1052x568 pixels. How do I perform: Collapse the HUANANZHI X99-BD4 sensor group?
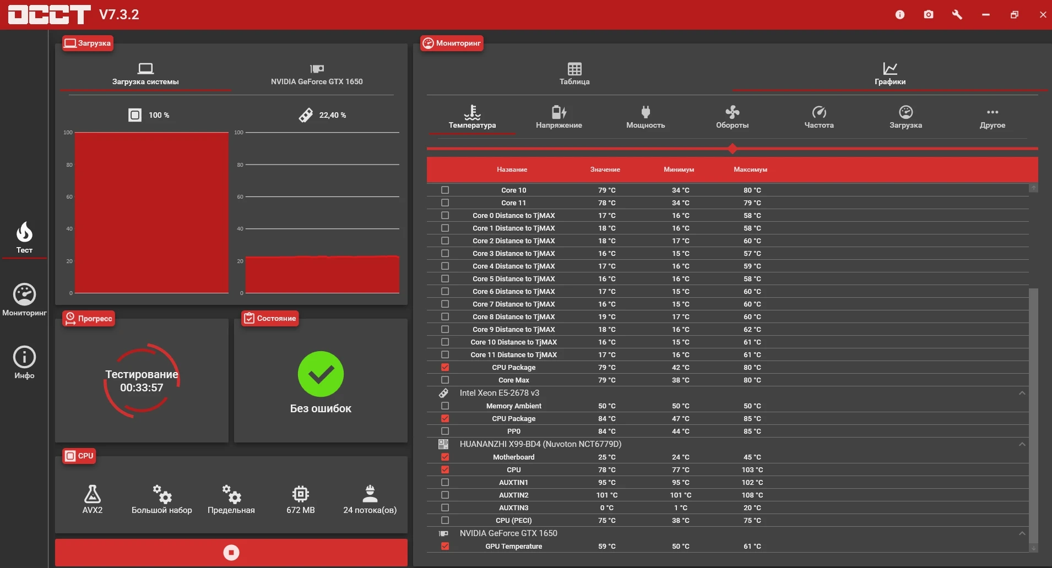[x=1022, y=444]
